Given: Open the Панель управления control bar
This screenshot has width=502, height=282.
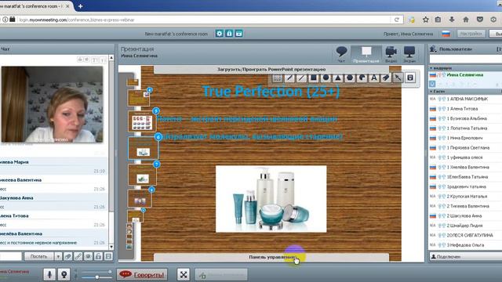Looking at the screenshot, I should [x=271, y=257].
